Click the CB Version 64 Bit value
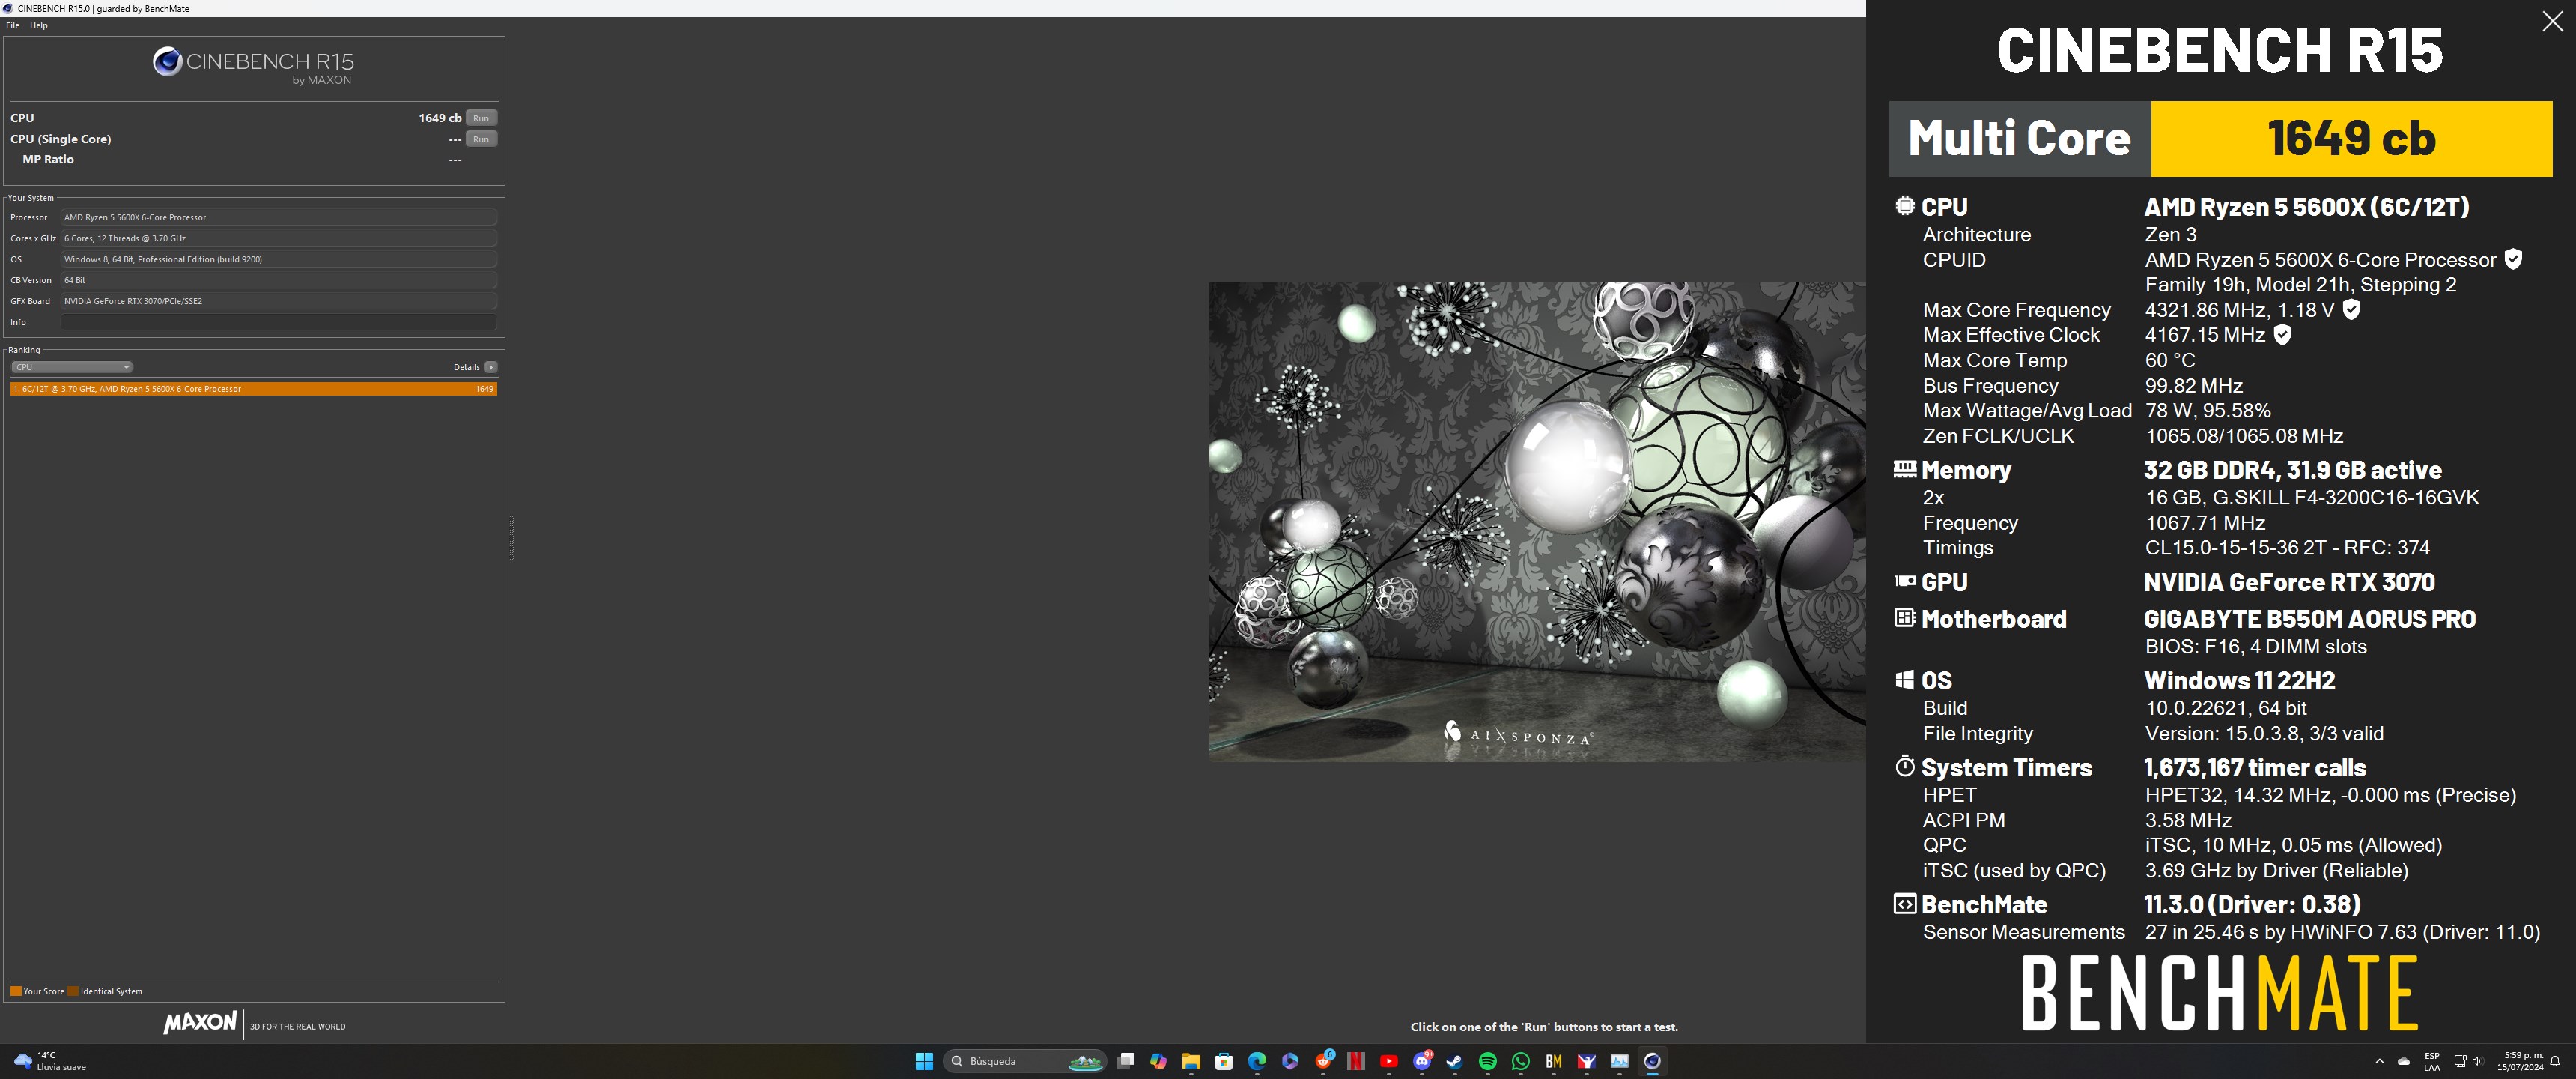The width and height of the screenshot is (2576, 1079). coord(279,280)
